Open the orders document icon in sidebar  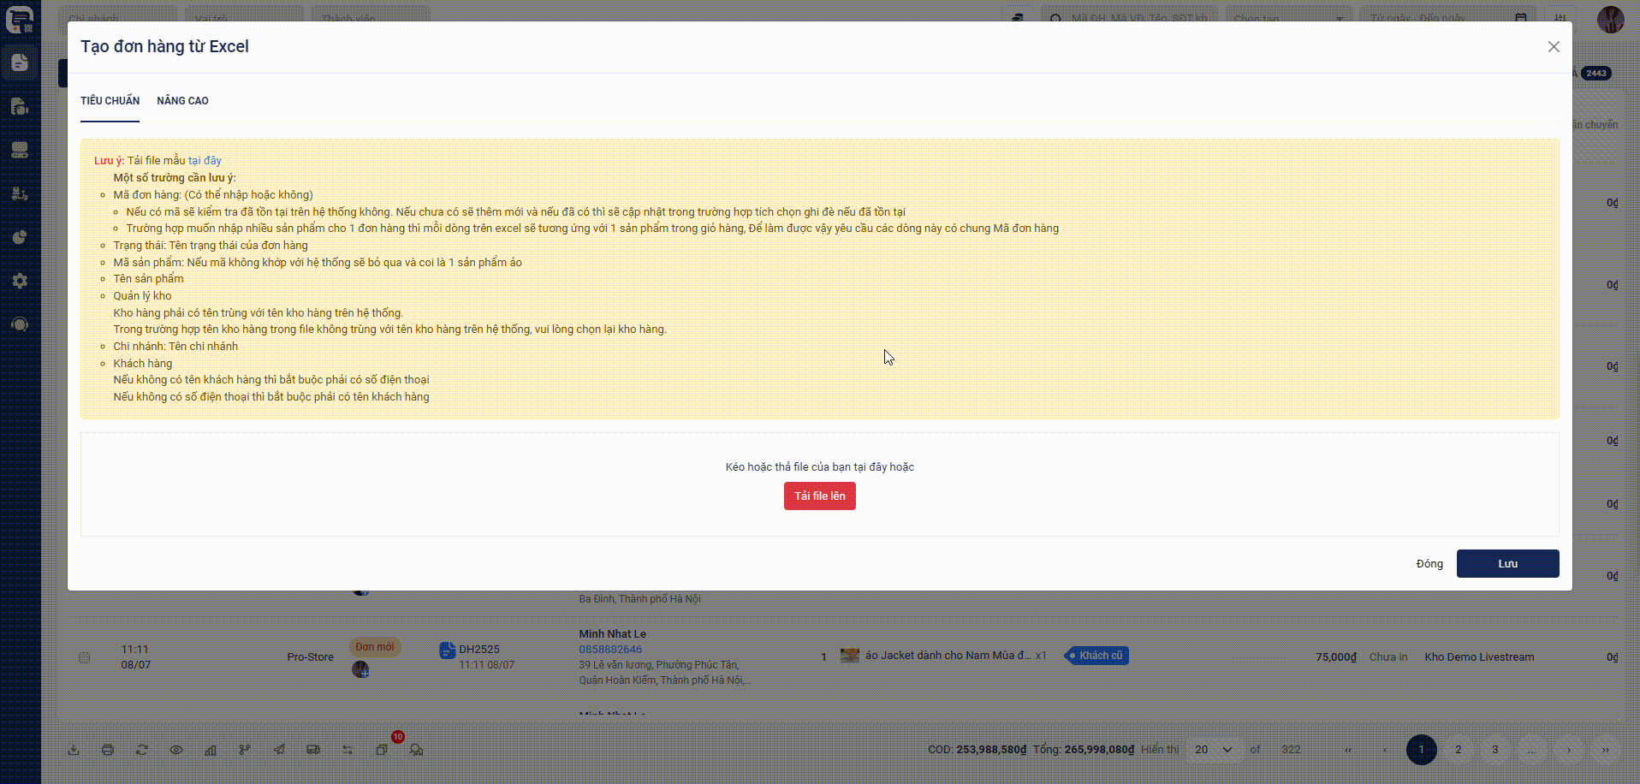20,62
